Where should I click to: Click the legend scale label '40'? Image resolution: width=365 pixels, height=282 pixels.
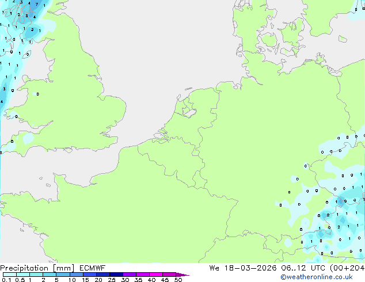click(x=151, y=280)
